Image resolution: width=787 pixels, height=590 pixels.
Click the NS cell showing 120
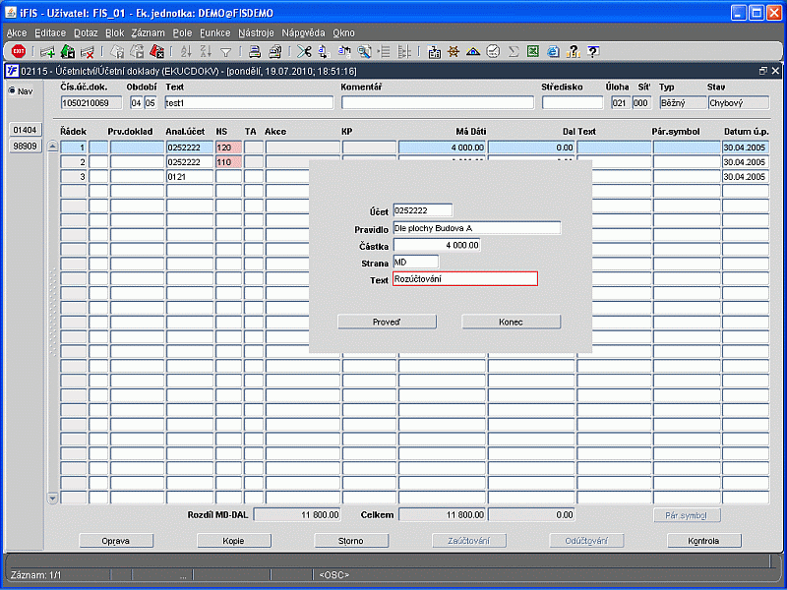point(228,147)
